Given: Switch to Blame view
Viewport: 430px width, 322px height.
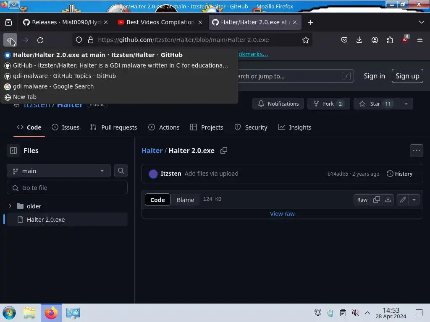Looking at the screenshot, I should (185, 200).
